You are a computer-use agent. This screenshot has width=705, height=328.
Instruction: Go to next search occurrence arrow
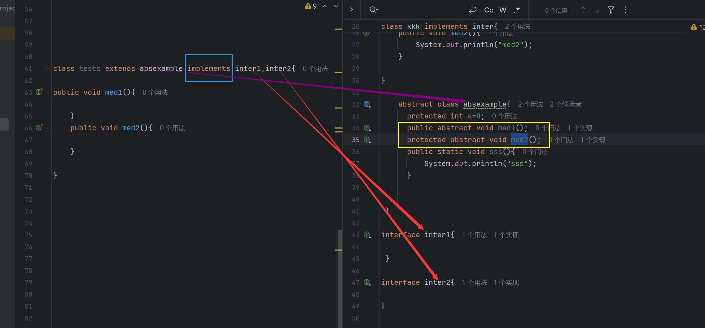pos(597,10)
